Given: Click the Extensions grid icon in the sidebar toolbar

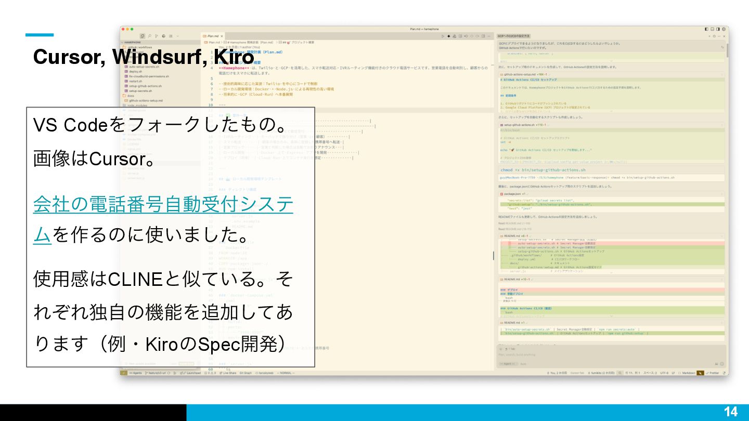Looking at the screenshot, I should point(171,36).
